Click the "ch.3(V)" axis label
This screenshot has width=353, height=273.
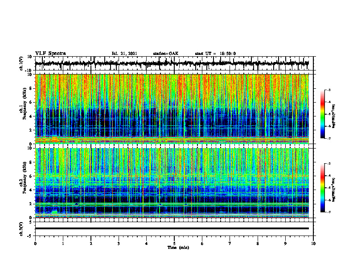click(21, 229)
